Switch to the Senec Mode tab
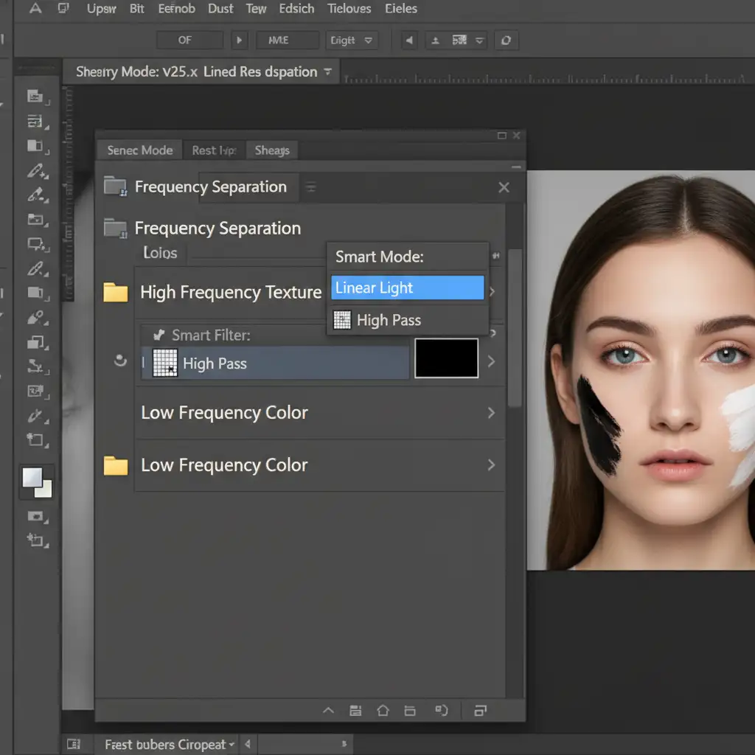The height and width of the screenshot is (755, 755). (x=139, y=150)
